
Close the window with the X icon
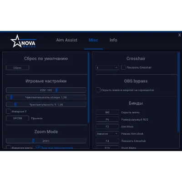[x=179, y=35]
